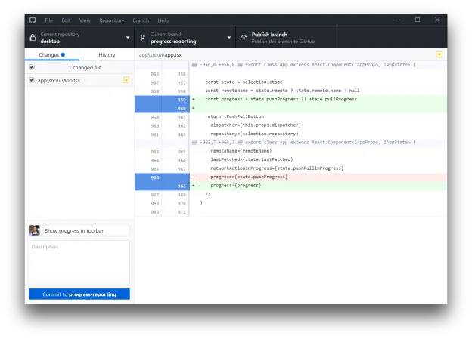Uncheck the app.tsx file checkbox
Viewport: 472px width, 339px height.
point(32,79)
